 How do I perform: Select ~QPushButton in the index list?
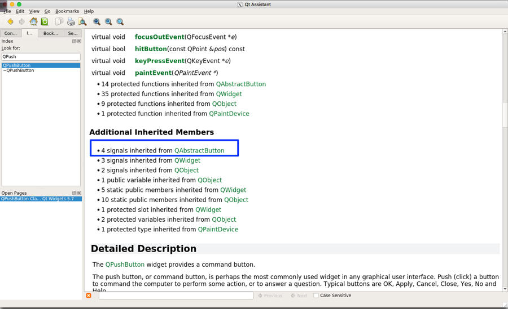pos(19,71)
